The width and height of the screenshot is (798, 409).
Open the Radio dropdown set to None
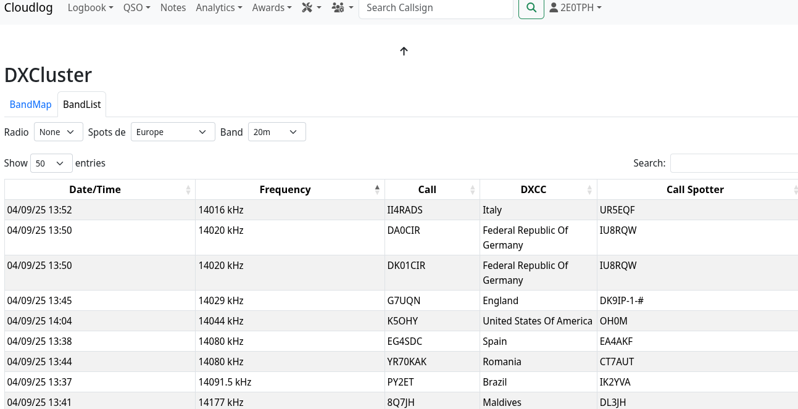tap(58, 132)
